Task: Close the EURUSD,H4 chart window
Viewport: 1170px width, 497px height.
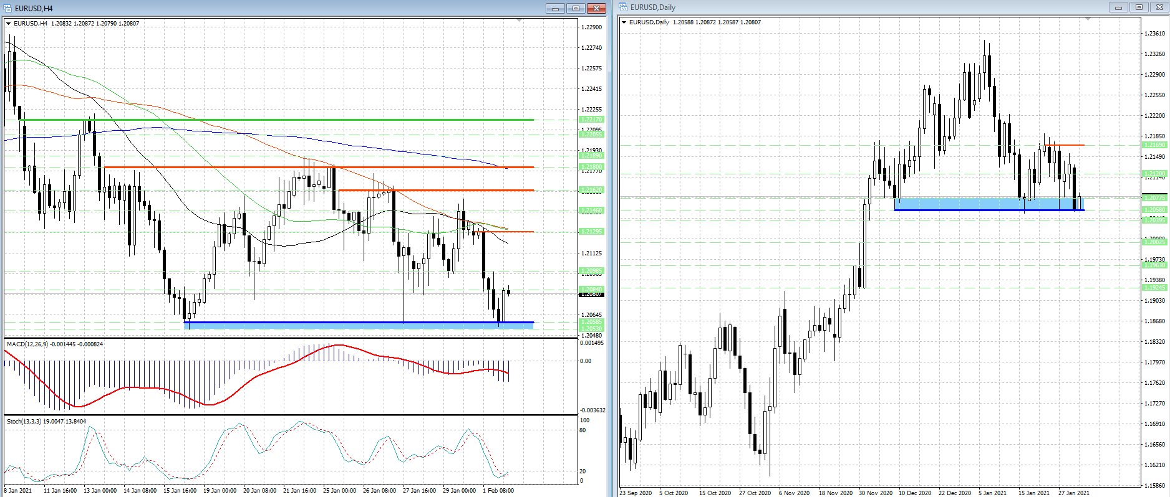Action: coord(596,8)
